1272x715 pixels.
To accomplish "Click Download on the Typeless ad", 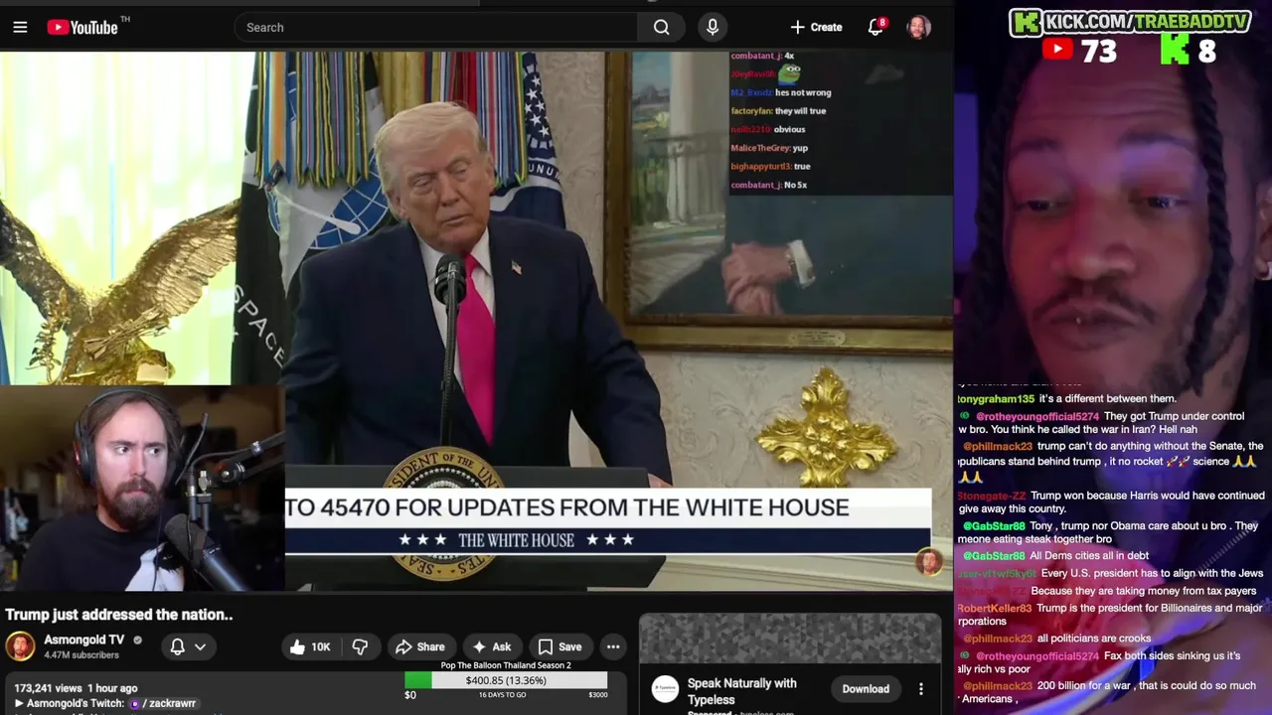I will pyautogui.click(x=866, y=689).
